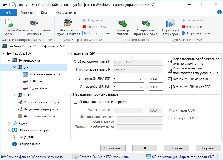Switch to the Вид ribbon tab
The height and width of the screenshot is (160, 223).
tap(44, 12)
